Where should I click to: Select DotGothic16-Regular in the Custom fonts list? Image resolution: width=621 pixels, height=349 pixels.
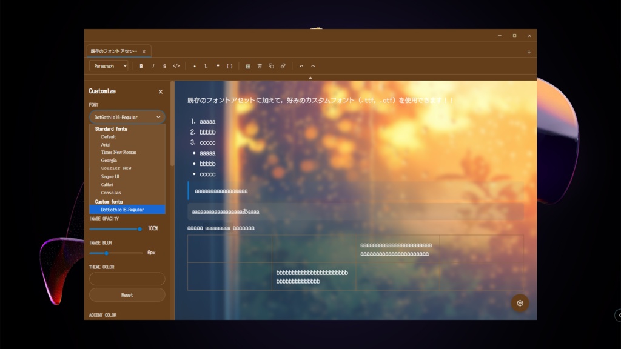(x=127, y=210)
